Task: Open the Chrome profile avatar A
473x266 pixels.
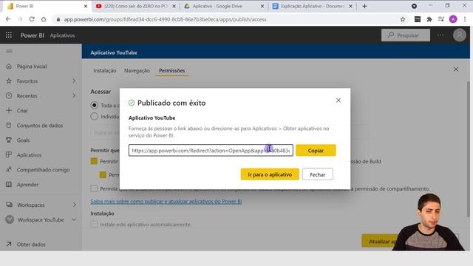Action: (453, 19)
